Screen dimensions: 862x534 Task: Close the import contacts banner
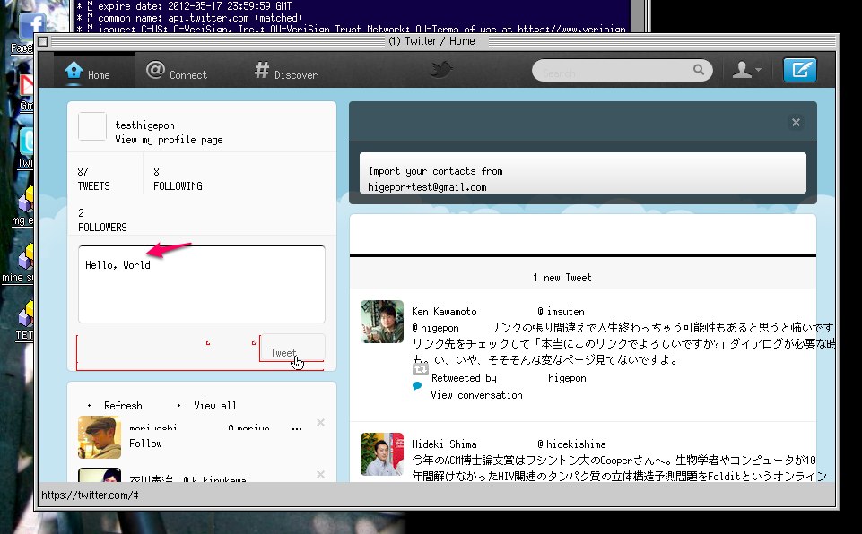[796, 123]
